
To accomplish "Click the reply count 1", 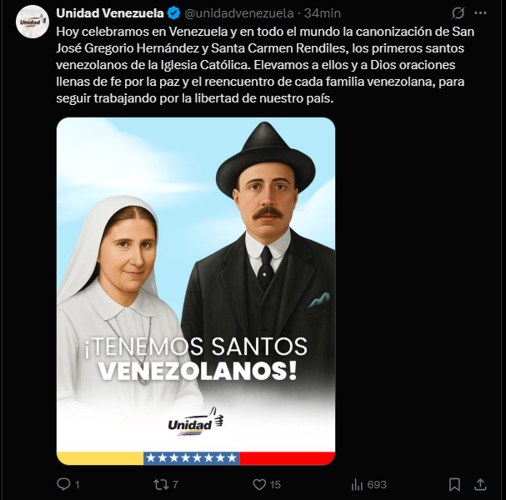I will coord(78,484).
